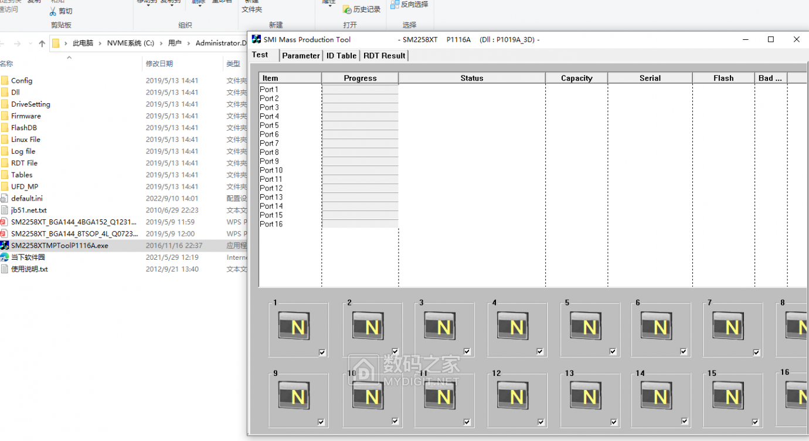
Task: Select port 12 drive icon
Action: click(513, 396)
